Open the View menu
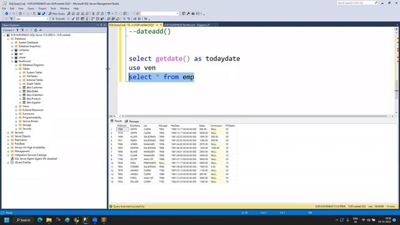Viewport: 400px width, 225px height. (x=21, y=8)
